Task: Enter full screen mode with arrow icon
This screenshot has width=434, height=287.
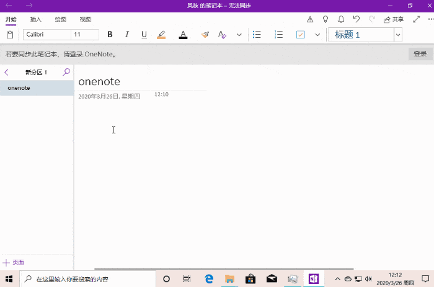Action: tap(416, 19)
